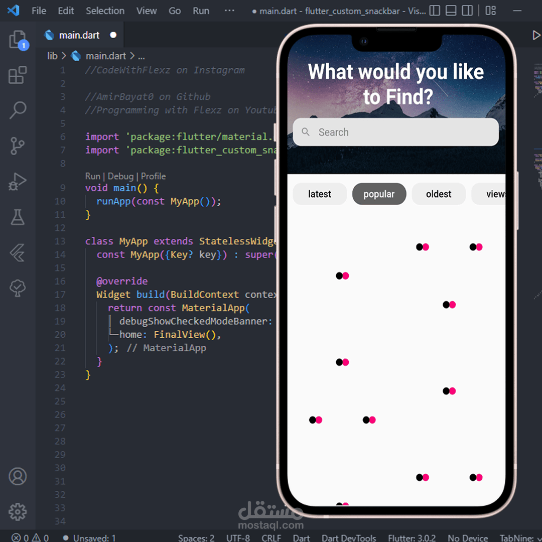Open Dart DevTools from the status bar
This screenshot has width=542, height=542.
point(349,537)
